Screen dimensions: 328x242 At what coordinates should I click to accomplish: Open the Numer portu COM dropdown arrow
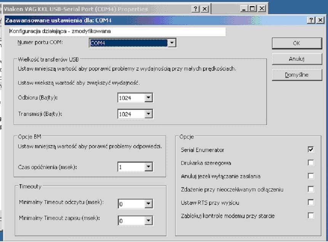pyautogui.click(x=172, y=43)
